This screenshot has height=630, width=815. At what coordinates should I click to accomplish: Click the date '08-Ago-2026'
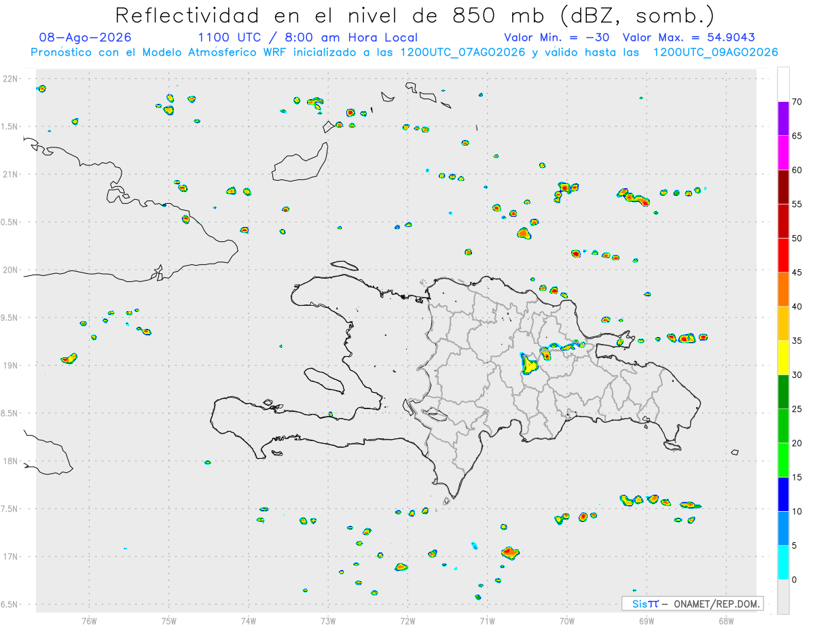tap(86, 37)
